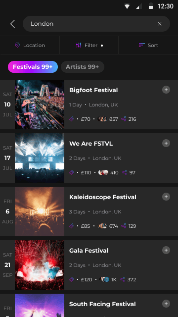Open the We Are FSTVL title
Screen dimensions: 178x317
[x=91, y=144]
